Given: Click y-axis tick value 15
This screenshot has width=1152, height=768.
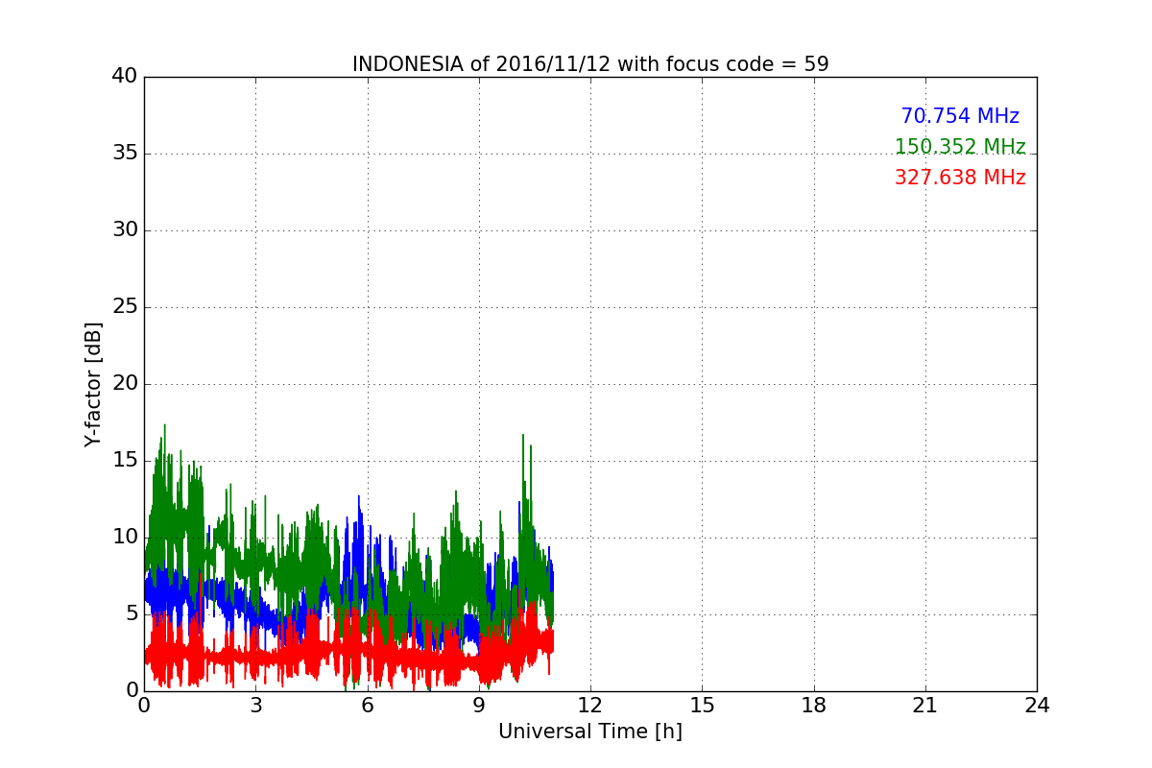Looking at the screenshot, I should (x=125, y=461).
